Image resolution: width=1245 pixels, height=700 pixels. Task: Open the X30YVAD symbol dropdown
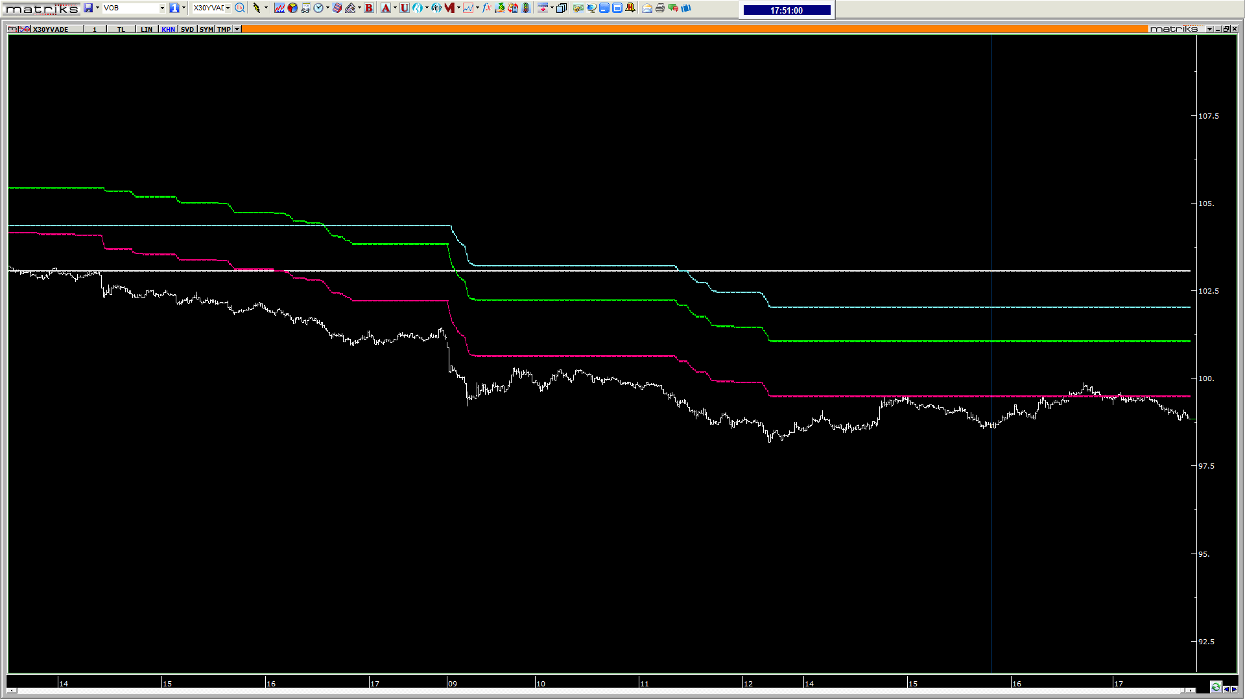(228, 8)
